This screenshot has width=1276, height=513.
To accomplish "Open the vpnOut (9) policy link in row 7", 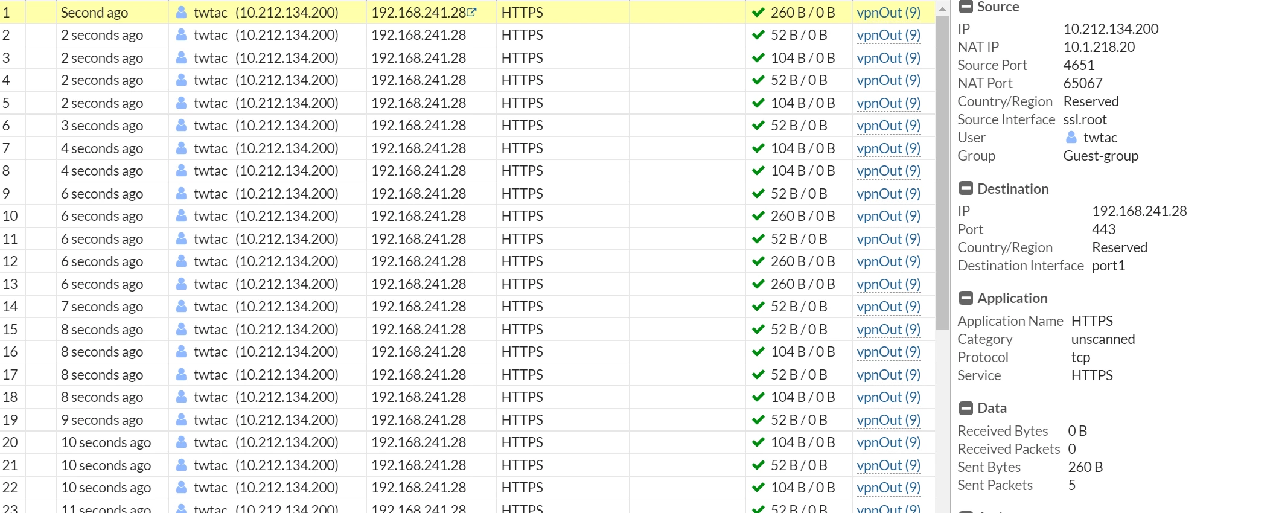I will pos(888,148).
